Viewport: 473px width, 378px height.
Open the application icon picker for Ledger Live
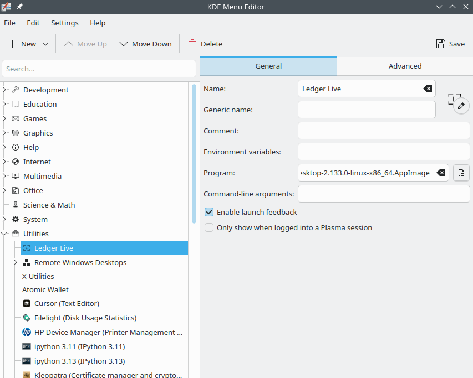[x=460, y=106]
